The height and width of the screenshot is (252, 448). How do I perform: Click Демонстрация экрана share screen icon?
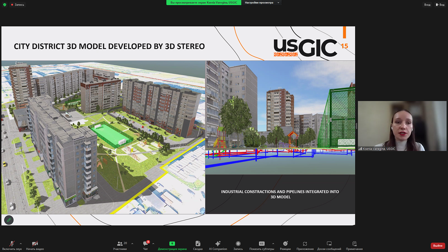tap(172, 244)
